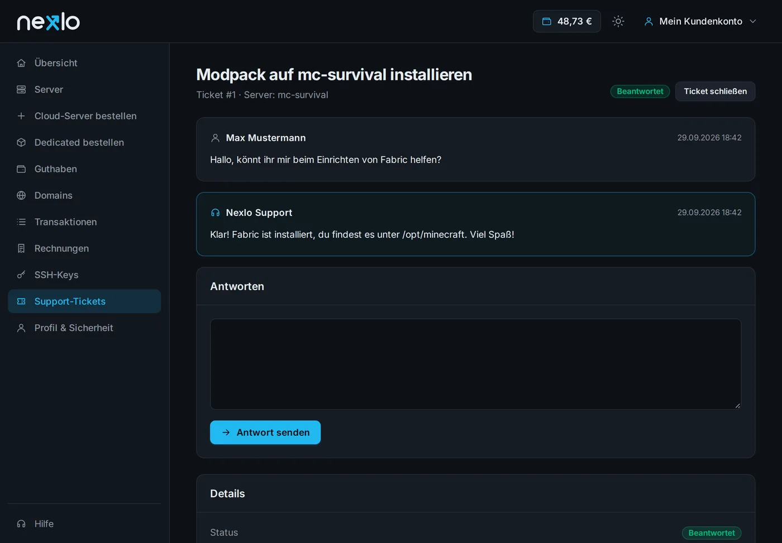Click the headset icon beside Nexlo Support

click(x=215, y=213)
